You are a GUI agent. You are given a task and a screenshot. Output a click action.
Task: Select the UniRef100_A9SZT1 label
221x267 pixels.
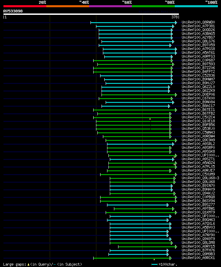tap(198, 159)
